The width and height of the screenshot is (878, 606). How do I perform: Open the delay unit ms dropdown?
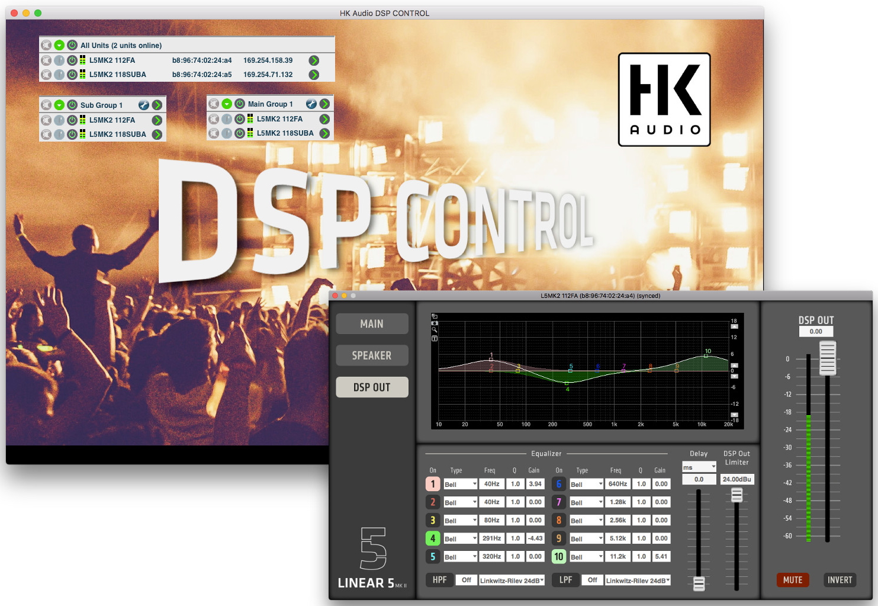tap(699, 467)
